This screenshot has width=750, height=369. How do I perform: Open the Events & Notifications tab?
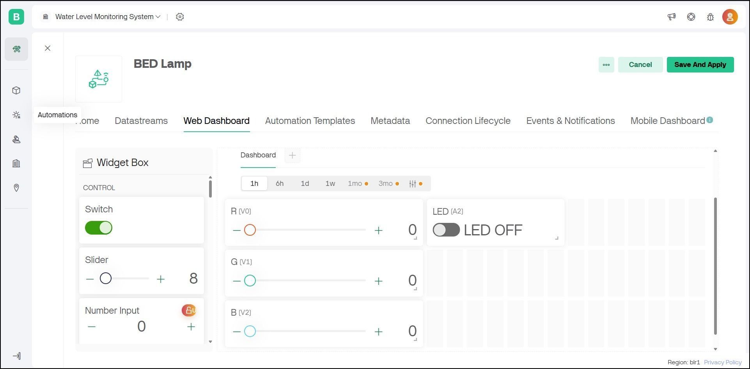click(x=570, y=121)
